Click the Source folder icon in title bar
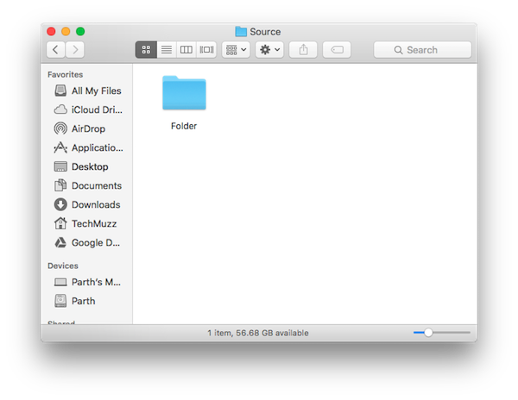 pos(241,32)
